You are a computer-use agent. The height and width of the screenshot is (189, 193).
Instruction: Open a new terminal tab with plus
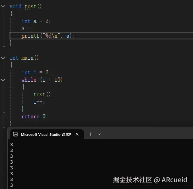pos(90,134)
